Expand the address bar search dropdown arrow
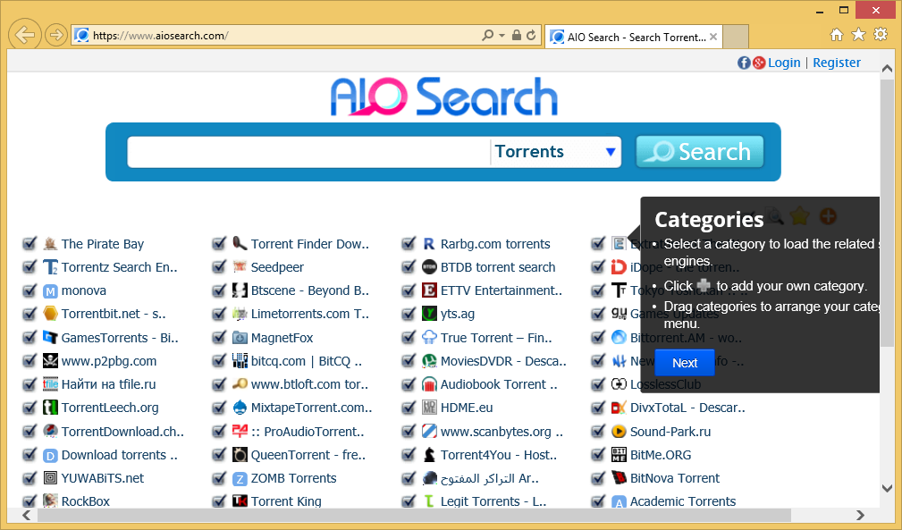902x530 pixels. [502, 36]
